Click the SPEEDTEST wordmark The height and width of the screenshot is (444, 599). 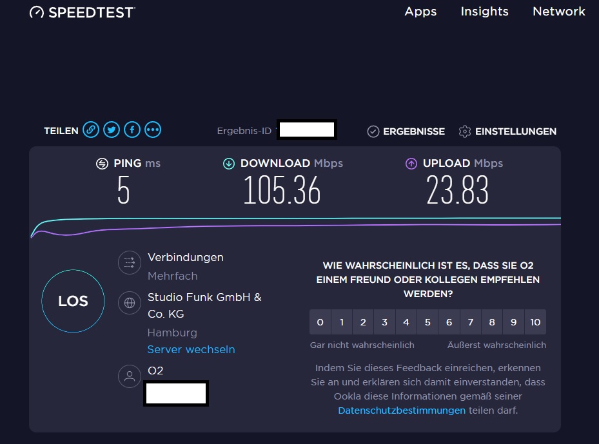click(x=92, y=13)
